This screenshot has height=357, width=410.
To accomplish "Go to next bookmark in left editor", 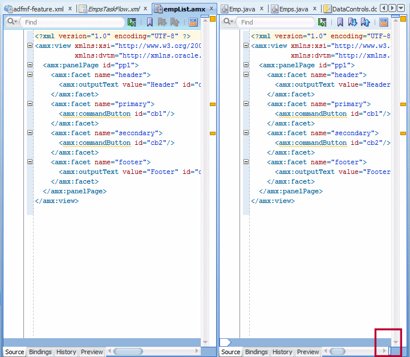I will pos(162,22).
